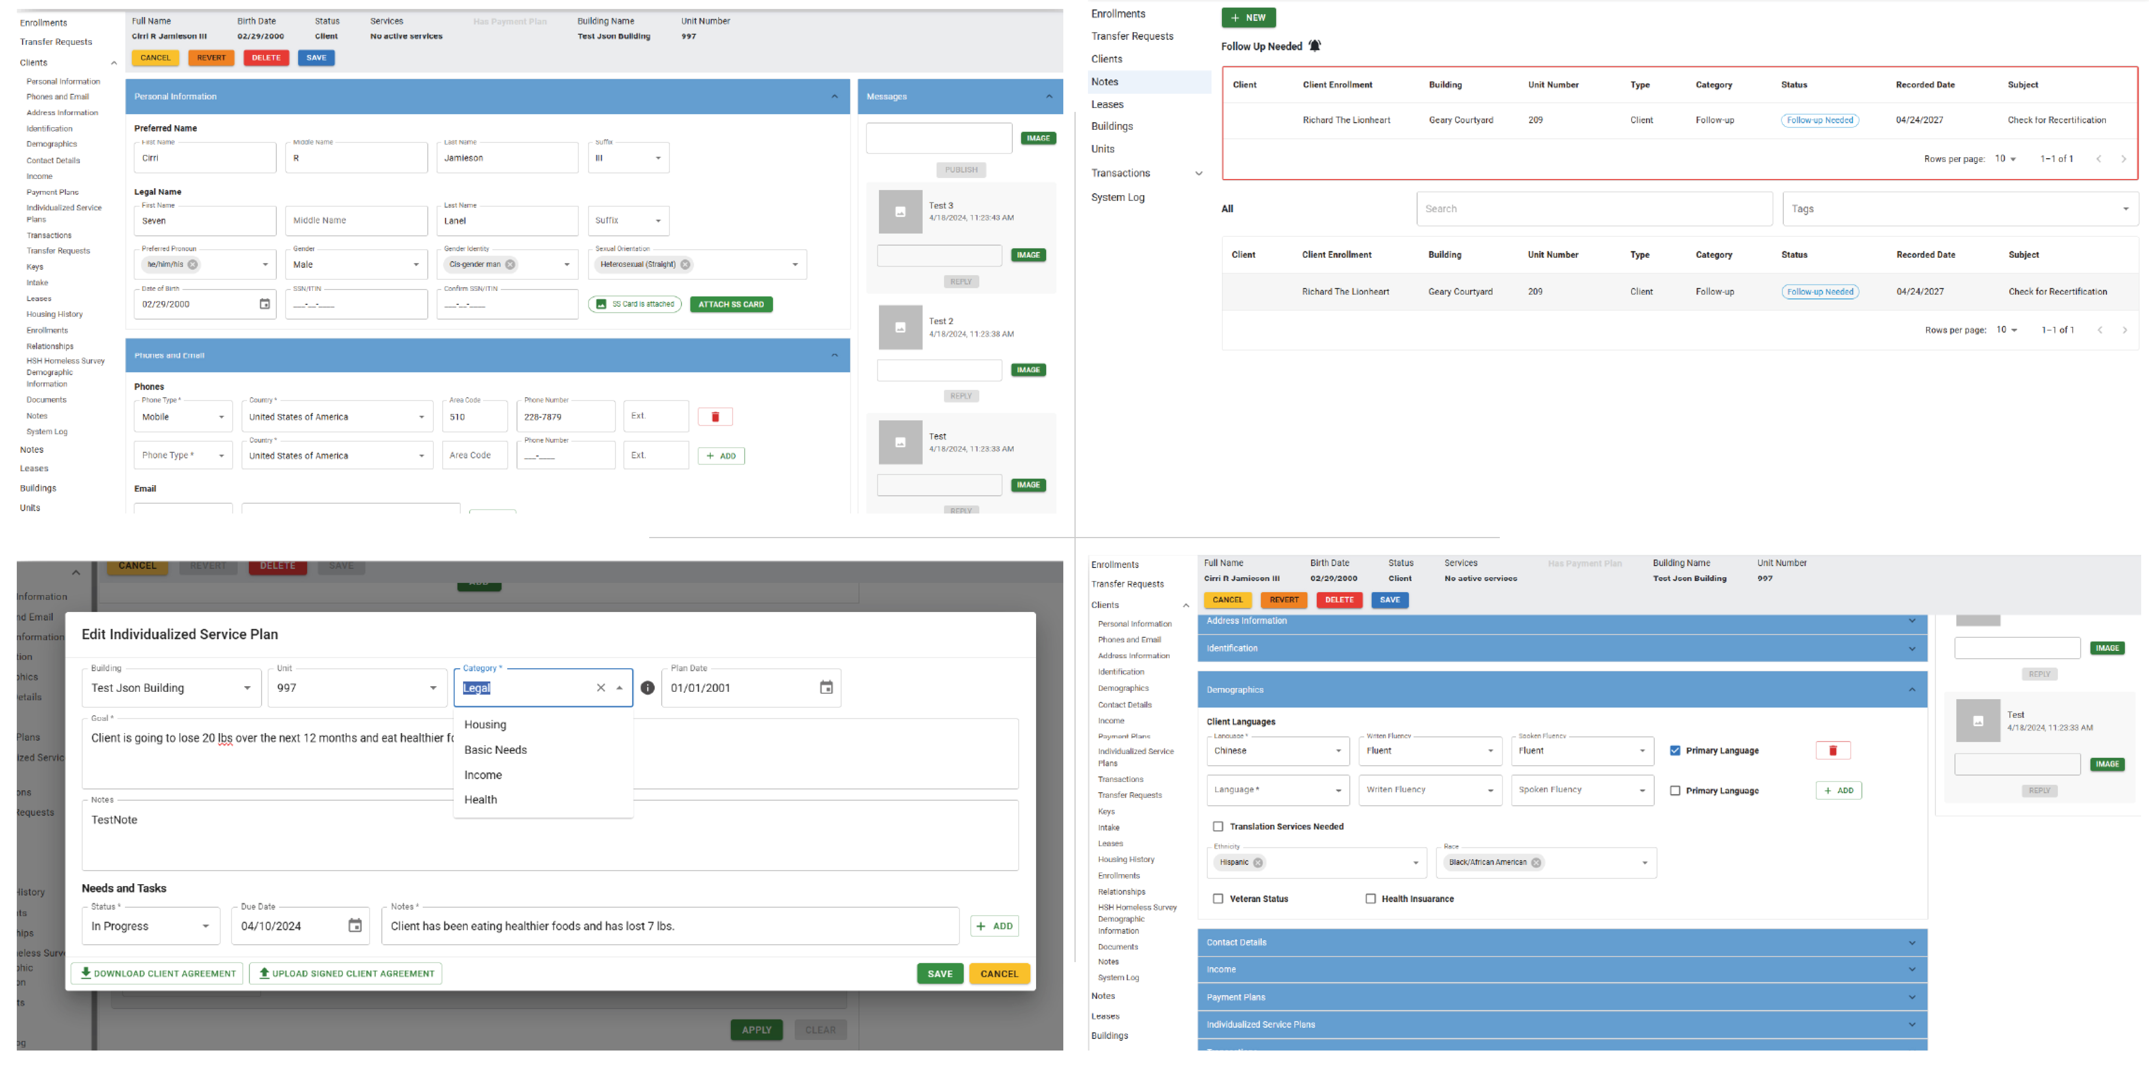Image resolution: width=2149 pixels, height=1074 pixels.
Task: Open Housing History in the top-left client sidebar
Action: [x=54, y=314]
